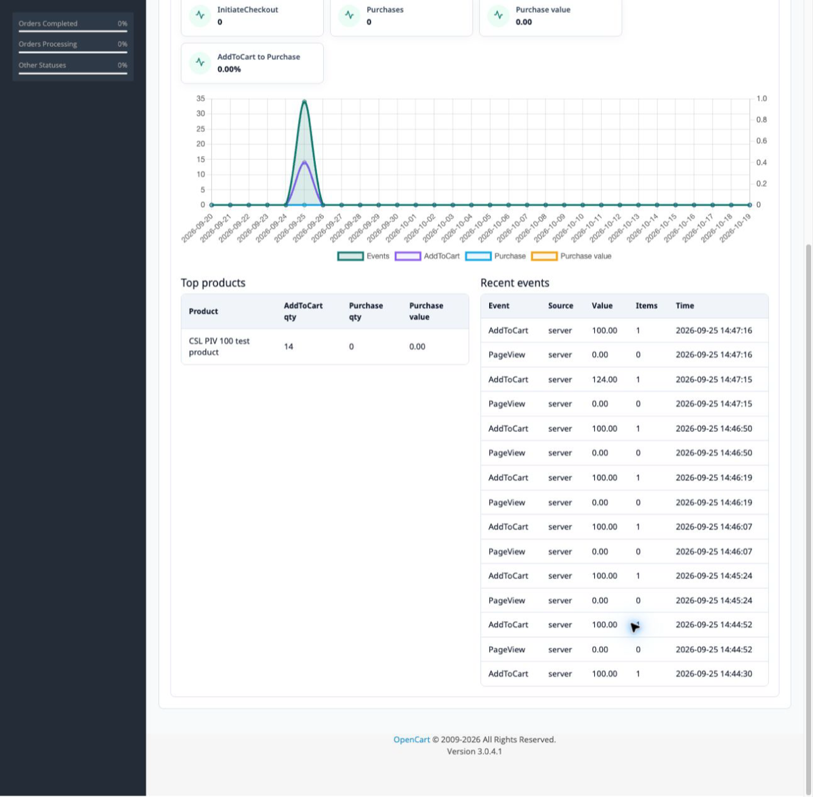Click the time 2026-09-25 14:44:30
This screenshot has height=797, width=813.
click(x=713, y=674)
